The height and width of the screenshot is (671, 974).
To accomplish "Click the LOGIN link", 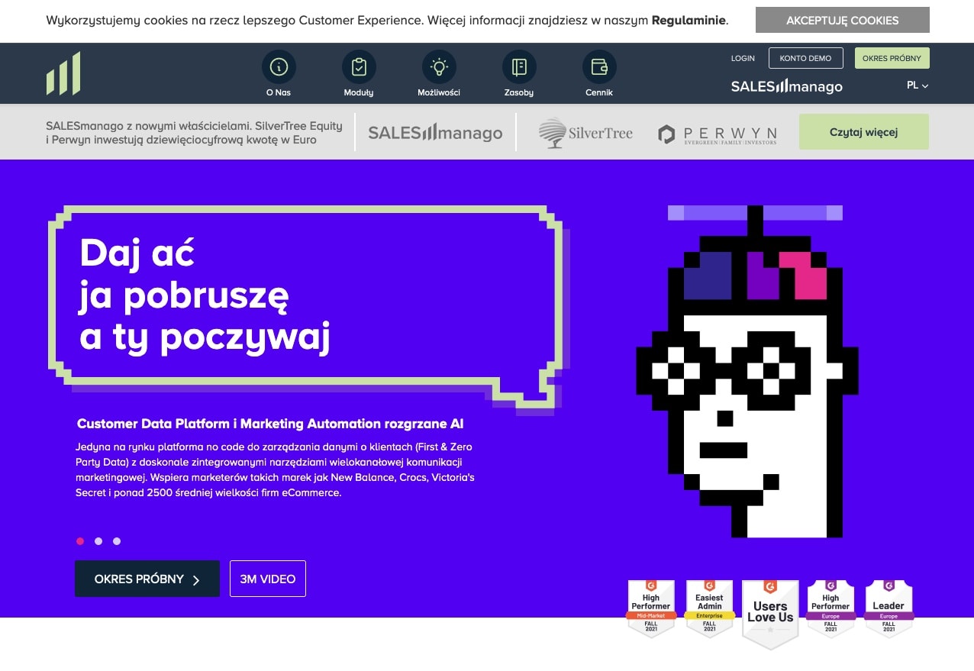I will 743,58.
